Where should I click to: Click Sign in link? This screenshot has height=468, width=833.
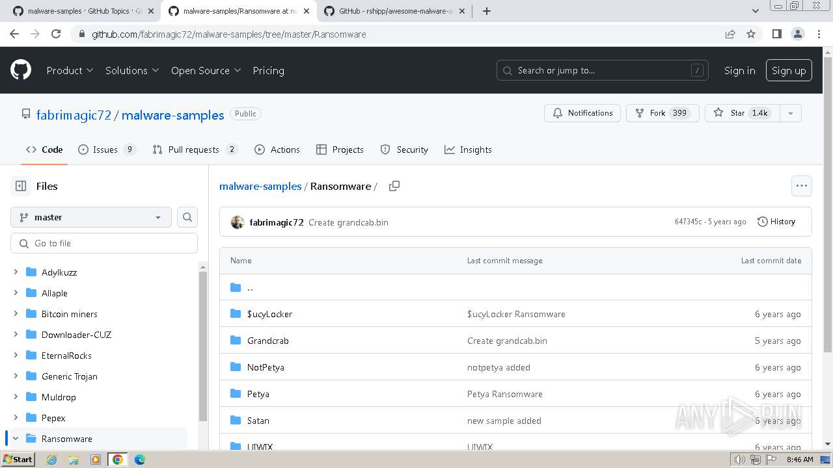click(x=740, y=70)
